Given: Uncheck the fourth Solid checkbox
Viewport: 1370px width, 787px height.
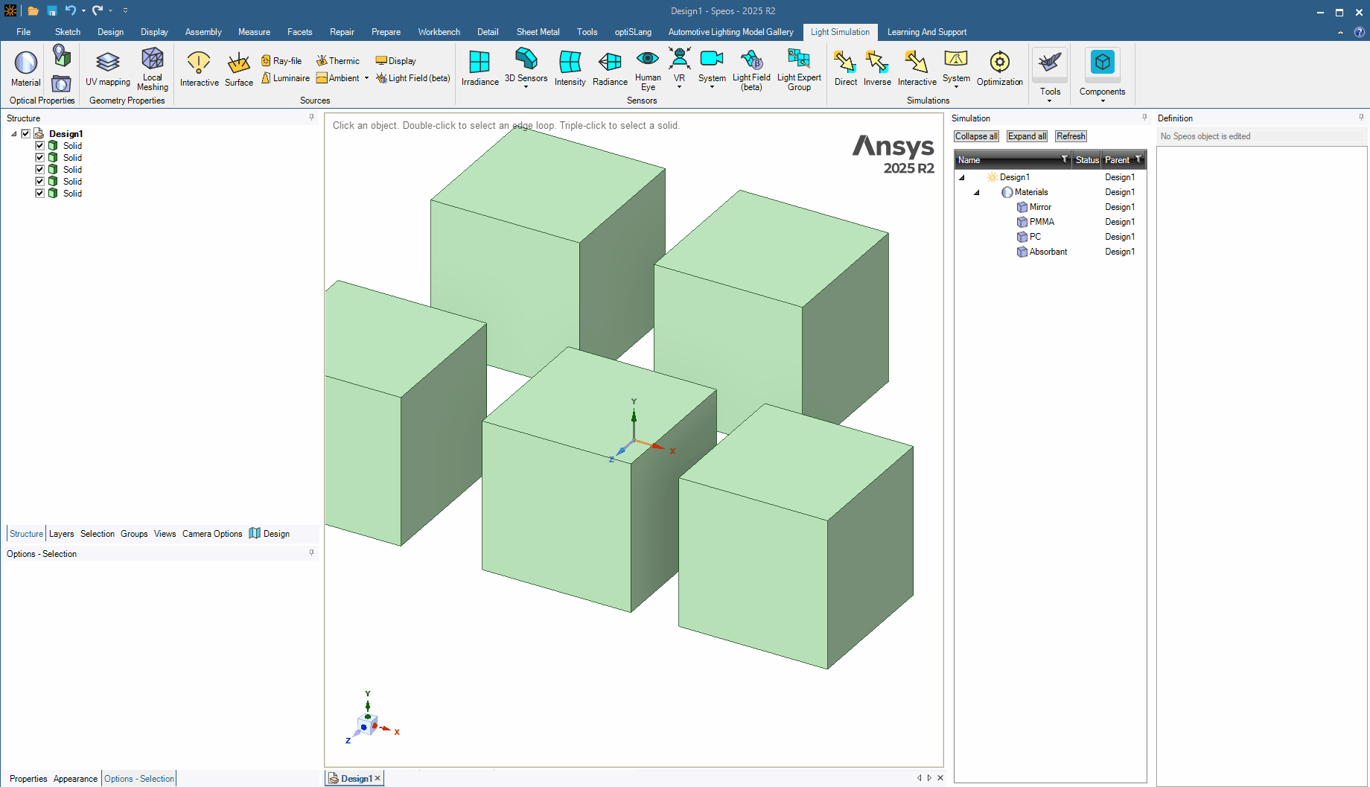Looking at the screenshot, I should (x=39, y=182).
